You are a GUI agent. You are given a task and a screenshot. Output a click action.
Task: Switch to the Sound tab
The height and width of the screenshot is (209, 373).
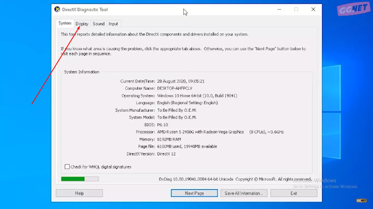(99, 24)
